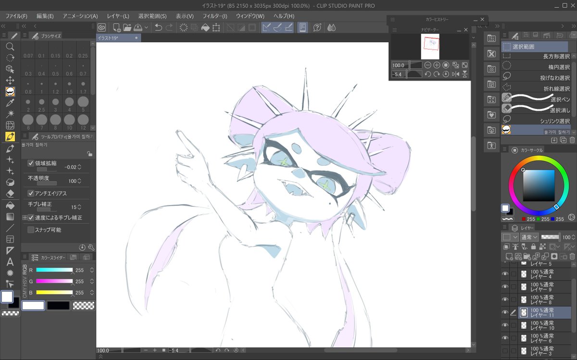Toggle the 領域拡縮 checkbox
This screenshot has width=577, height=360.
[x=31, y=163]
